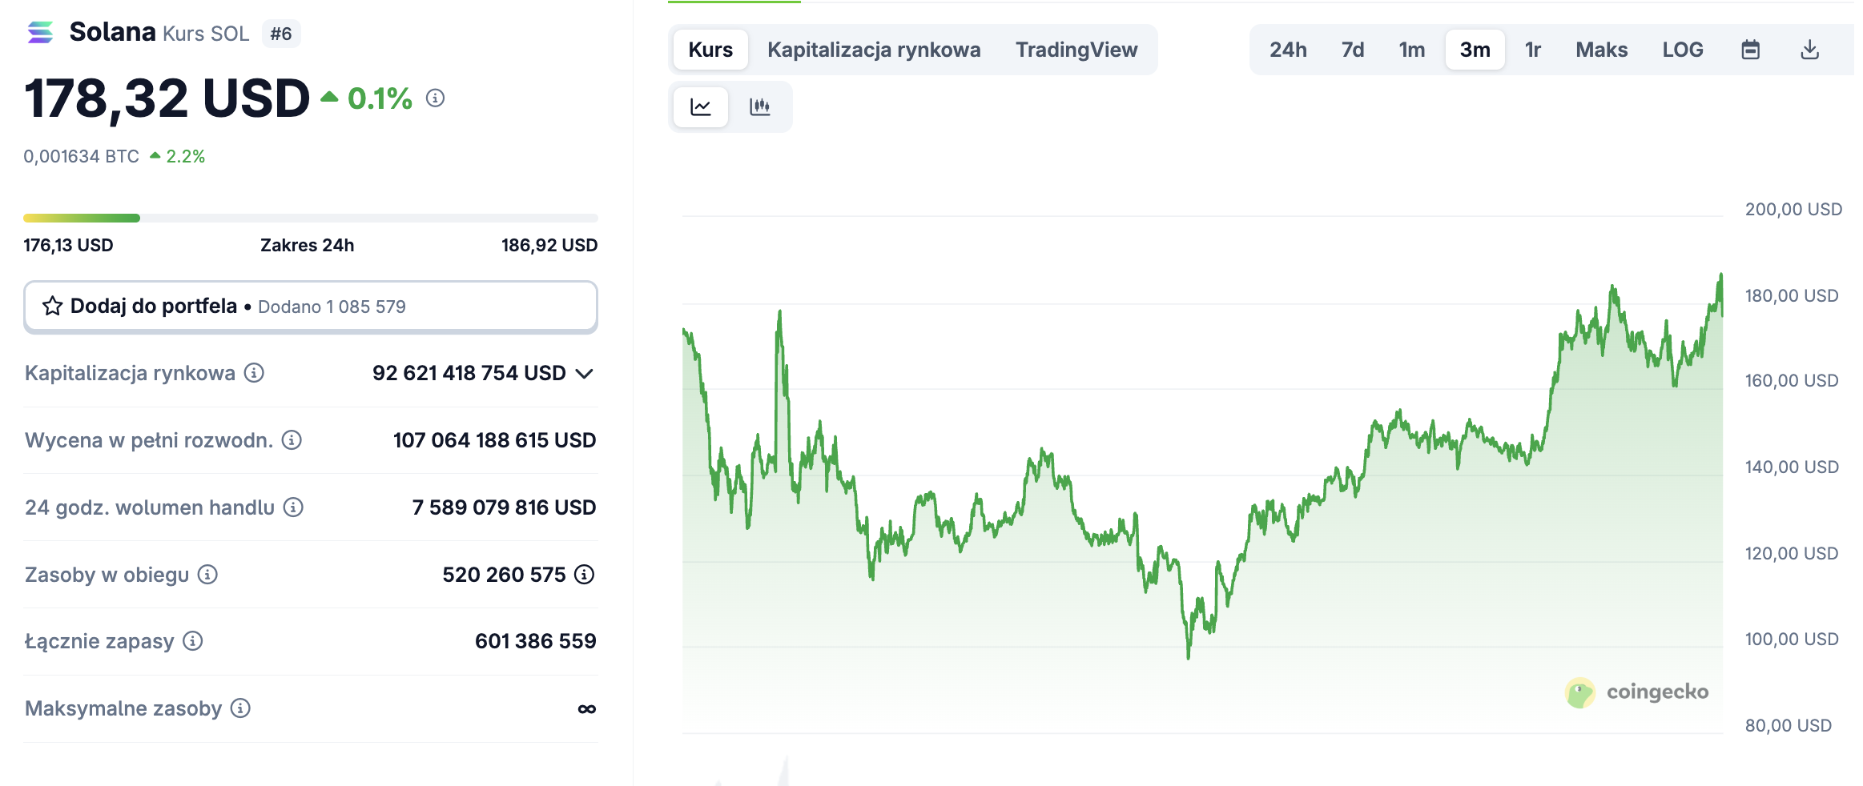Click the infinity max supply symbol
Image resolution: width=1863 pixels, height=786 pixels.
[x=587, y=709]
